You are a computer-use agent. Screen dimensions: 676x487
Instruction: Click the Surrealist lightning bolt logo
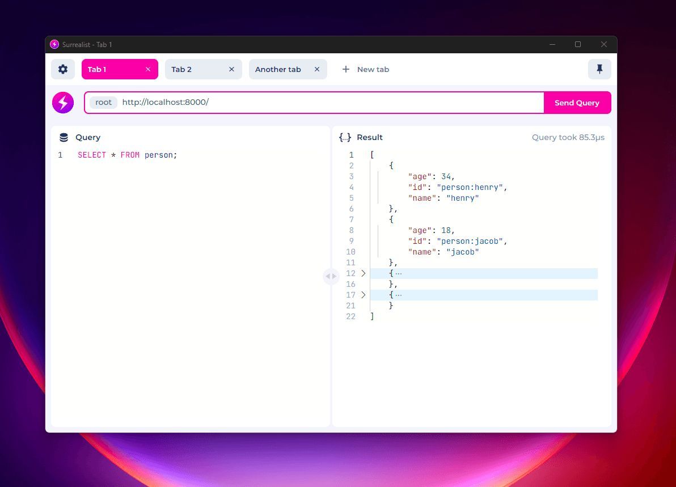(x=63, y=103)
